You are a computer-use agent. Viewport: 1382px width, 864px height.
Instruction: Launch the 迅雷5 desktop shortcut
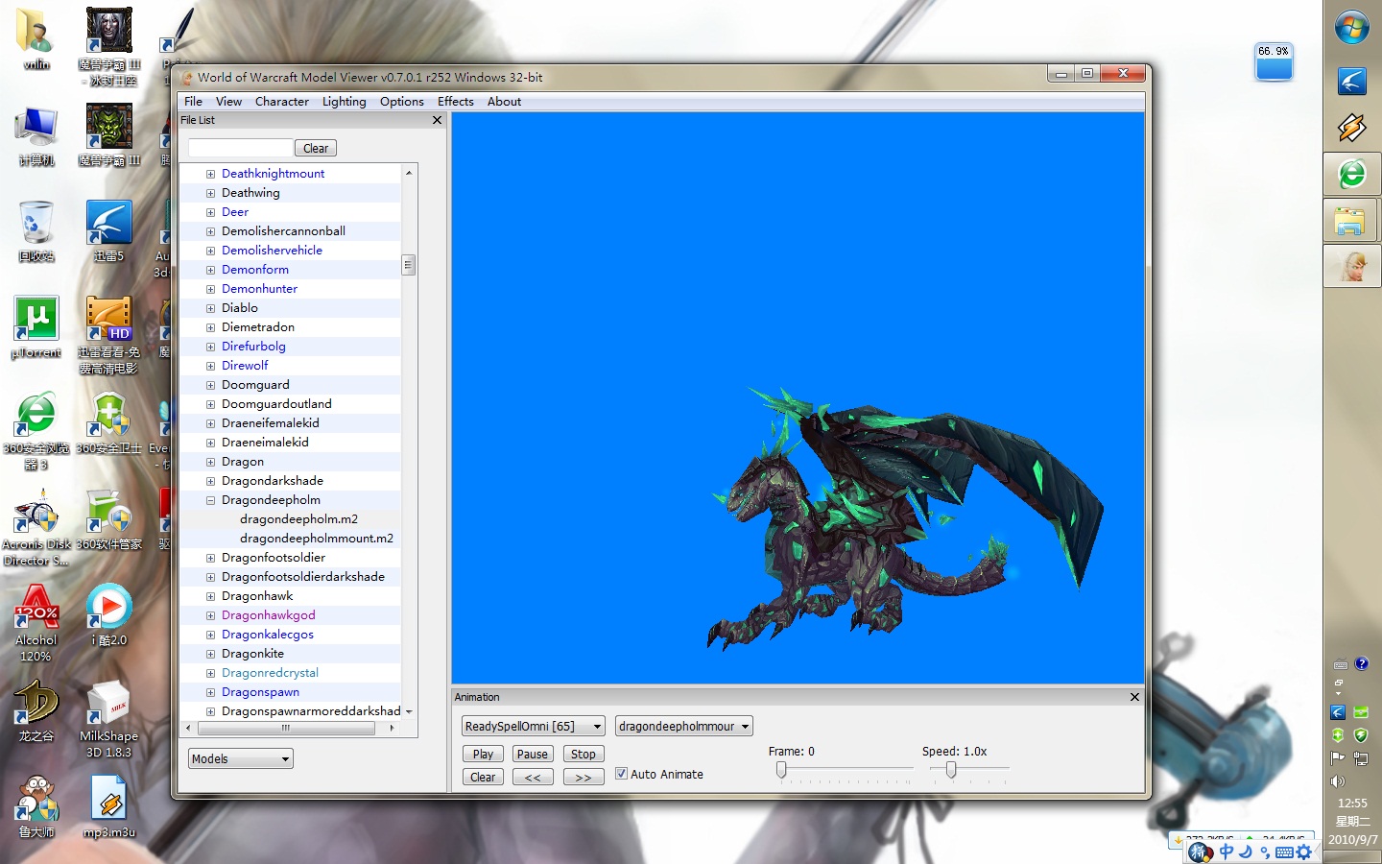point(108,231)
